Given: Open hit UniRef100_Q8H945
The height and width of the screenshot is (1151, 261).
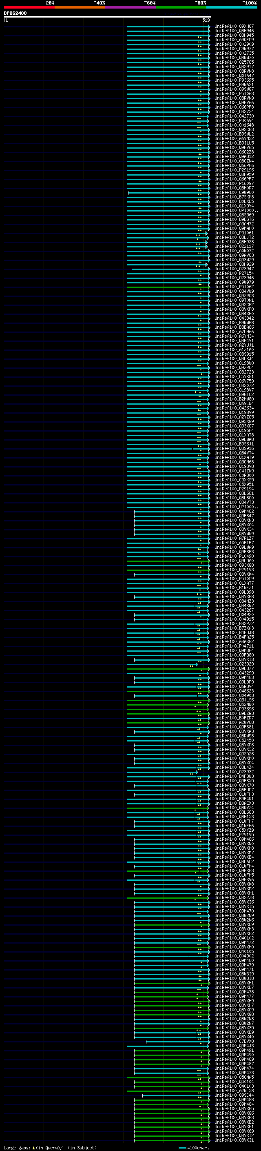Looking at the screenshot, I should click(234, 35).
